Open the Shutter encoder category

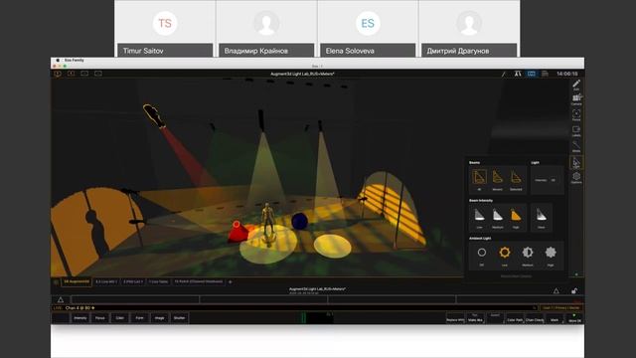[x=179, y=318]
